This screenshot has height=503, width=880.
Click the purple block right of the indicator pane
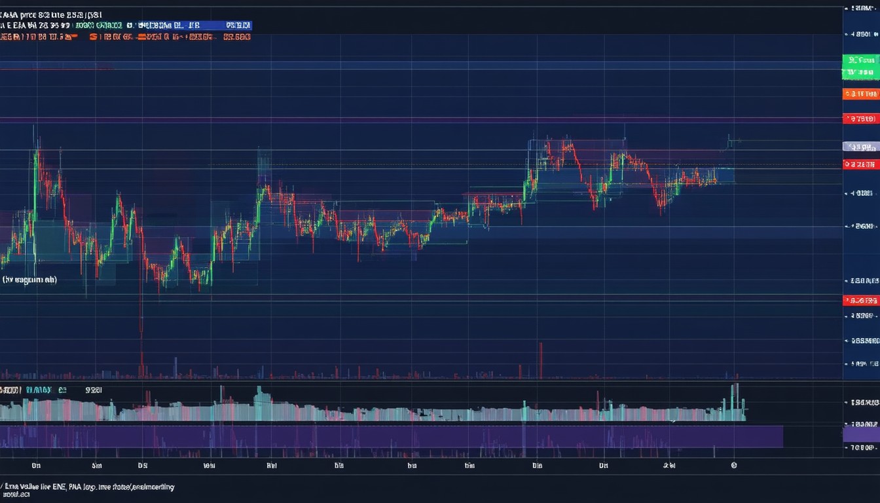click(x=860, y=434)
